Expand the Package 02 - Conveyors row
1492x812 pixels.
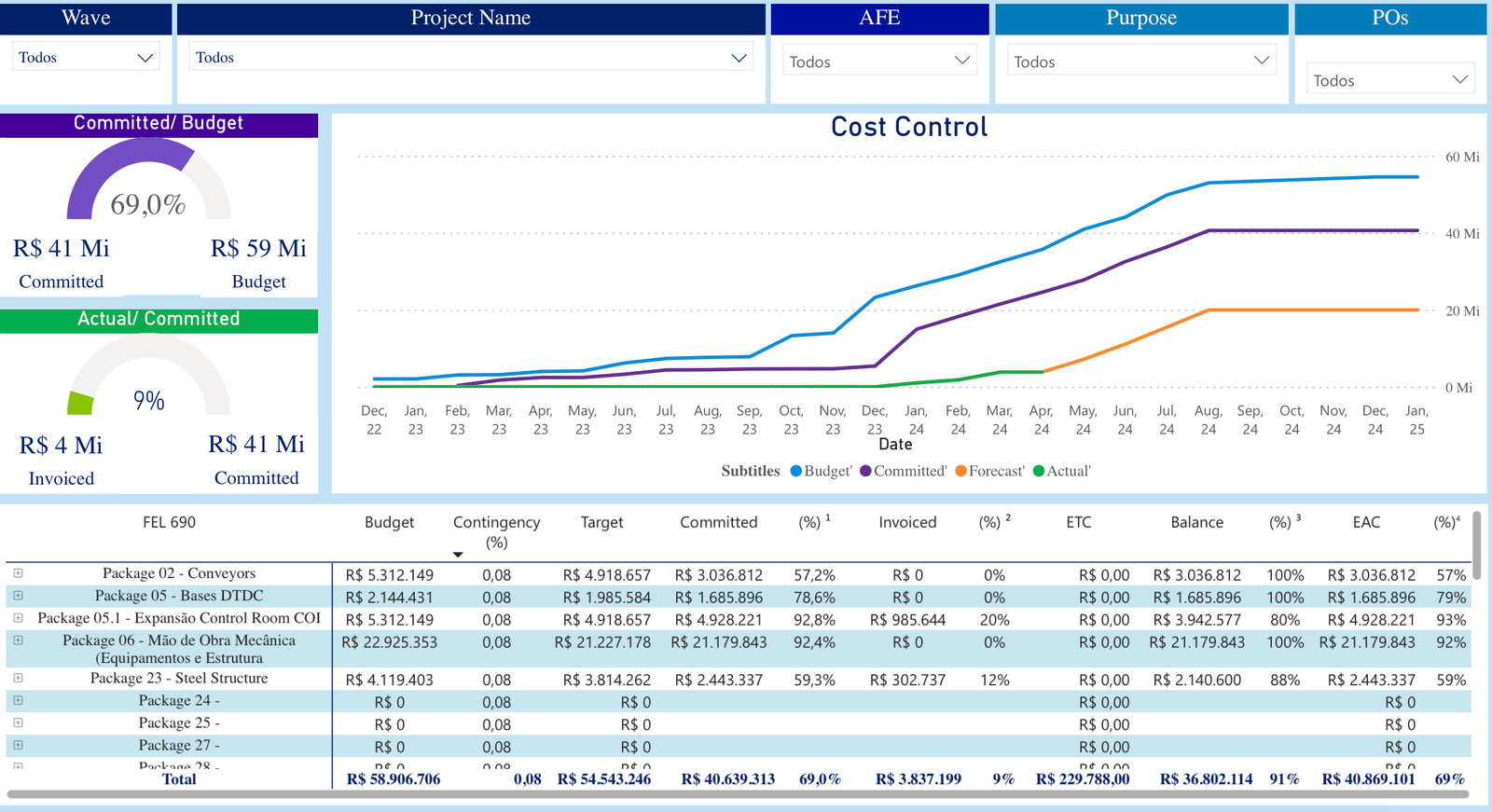tap(18, 573)
